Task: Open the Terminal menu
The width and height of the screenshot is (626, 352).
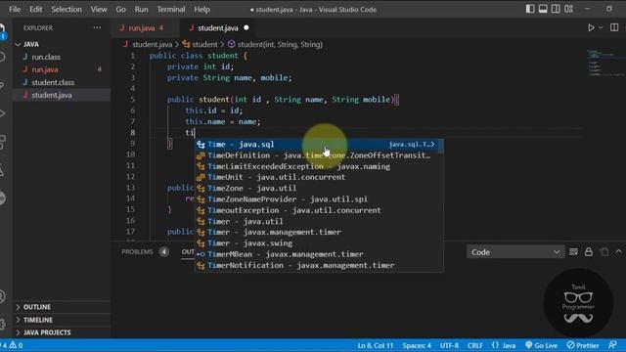Action: click(x=171, y=9)
